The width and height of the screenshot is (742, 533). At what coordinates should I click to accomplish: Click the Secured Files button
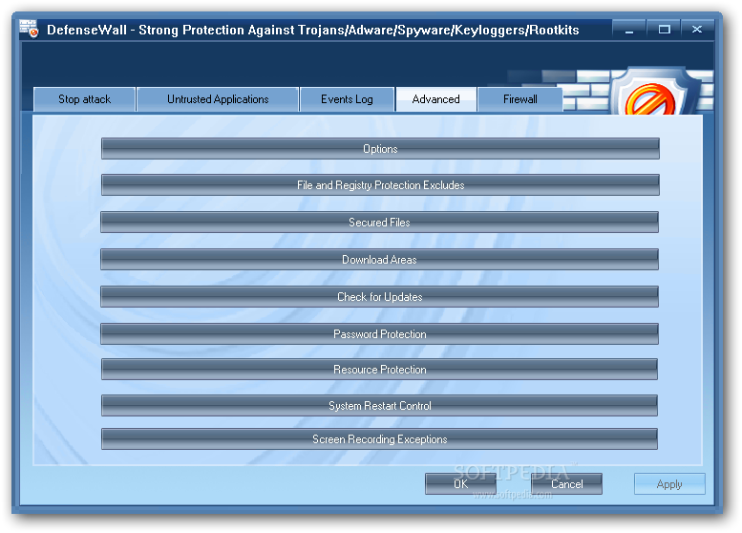click(x=379, y=222)
